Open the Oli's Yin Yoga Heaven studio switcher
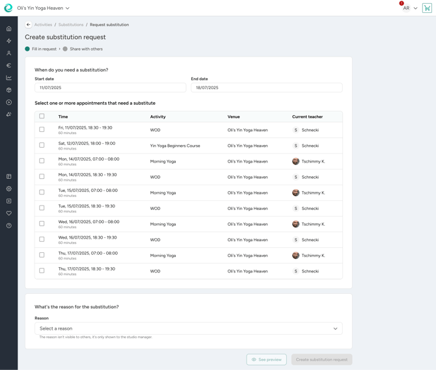 coord(43,8)
